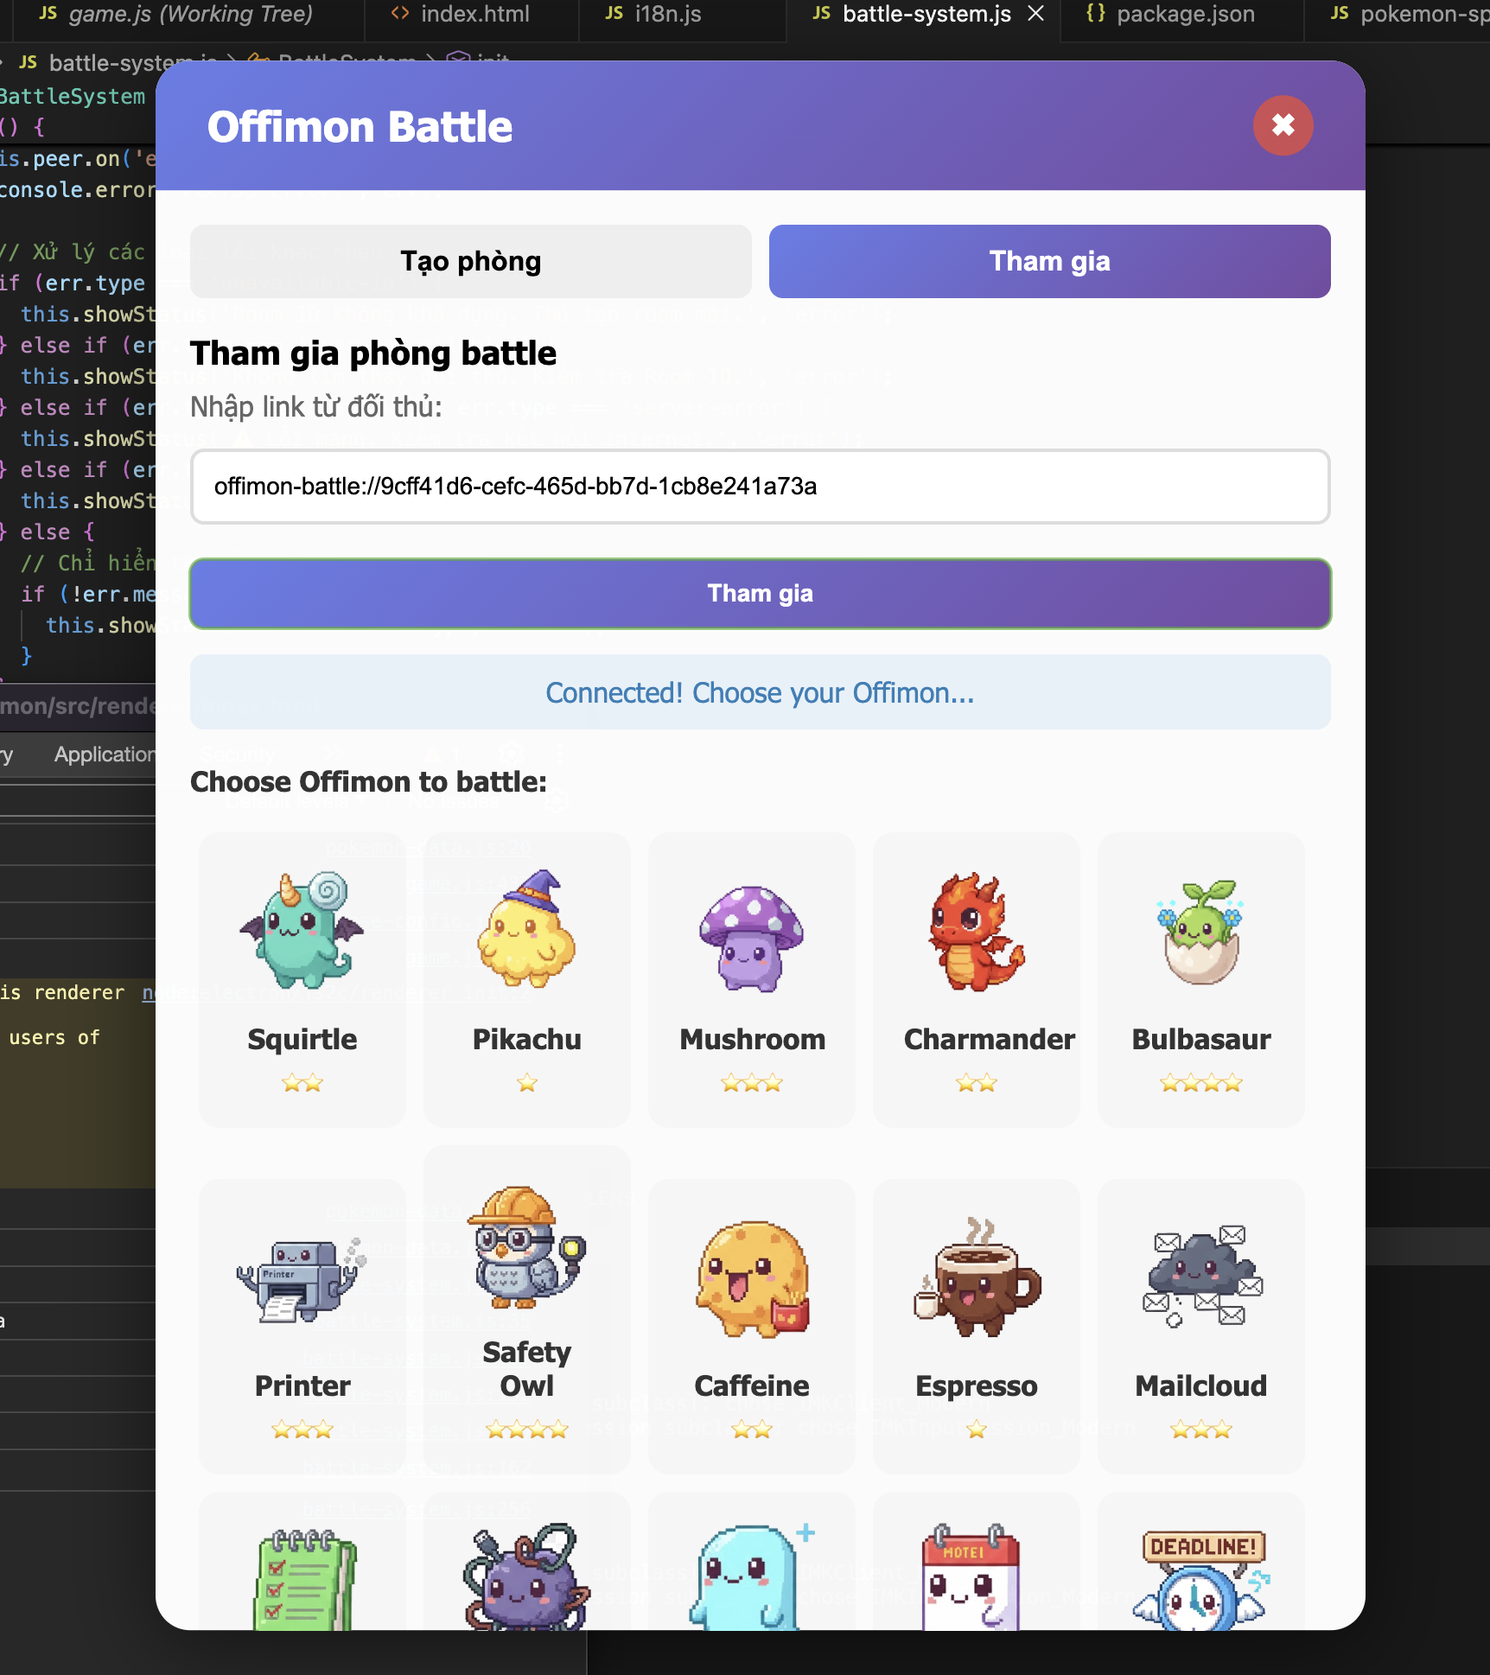
Task: Select the Bulbasaur Offimon card
Action: pyautogui.click(x=1201, y=979)
